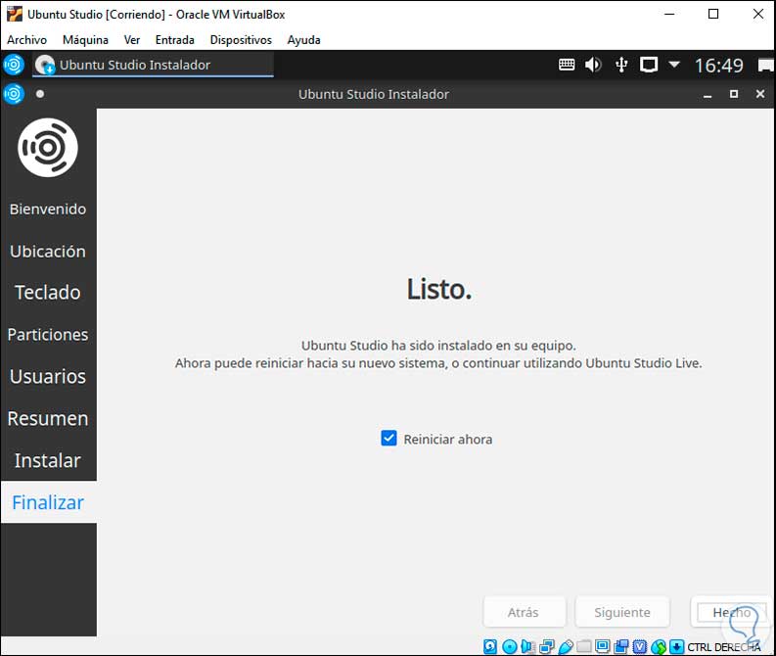Click the show desktop icon beside the clock
This screenshot has width=776, height=656.
pos(766,65)
